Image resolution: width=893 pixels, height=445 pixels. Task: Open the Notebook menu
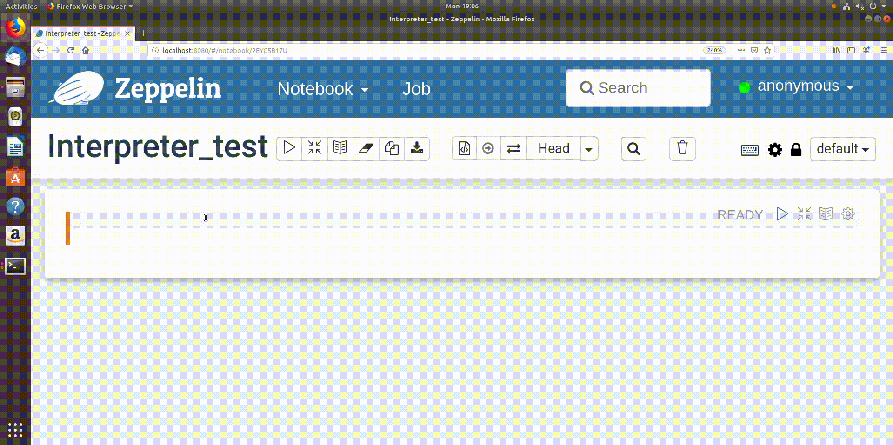[322, 89]
